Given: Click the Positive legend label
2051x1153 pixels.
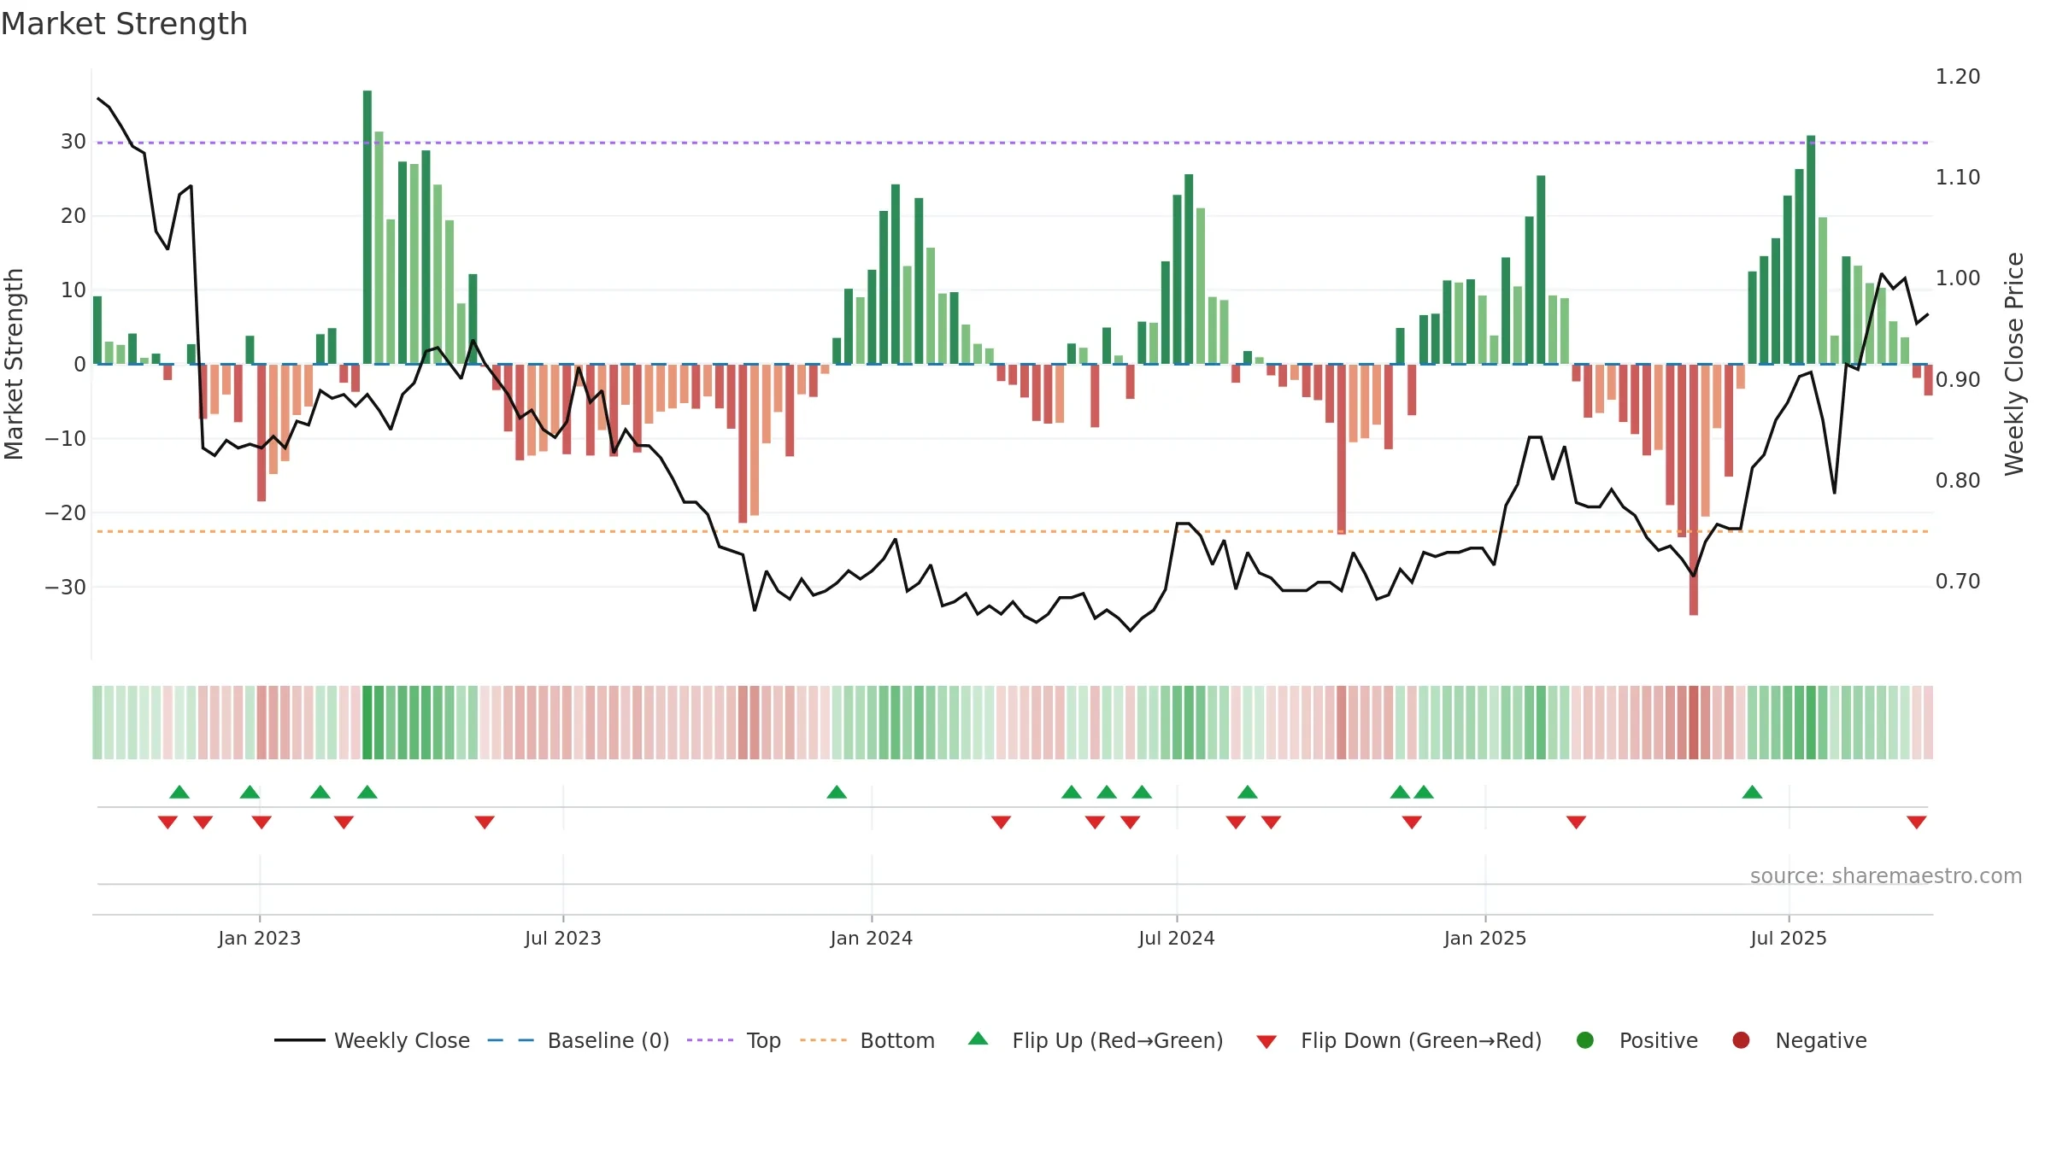Looking at the screenshot, I should 1659,1040.
